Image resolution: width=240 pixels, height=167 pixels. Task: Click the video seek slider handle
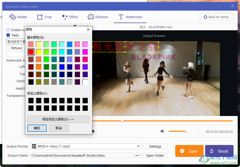[x=122, y=121]
